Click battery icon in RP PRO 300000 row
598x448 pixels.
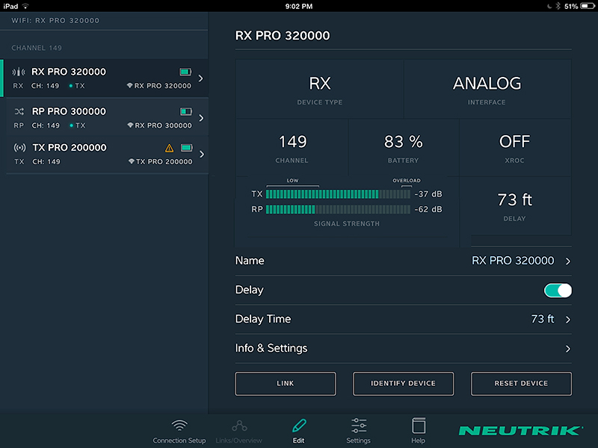point(186,111)
